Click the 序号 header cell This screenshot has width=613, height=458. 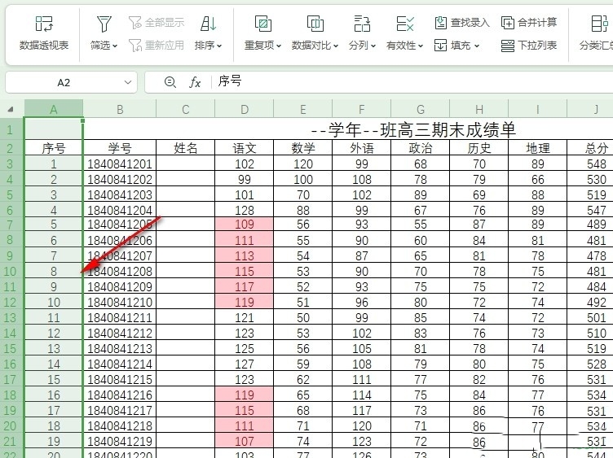pos(54,148)
